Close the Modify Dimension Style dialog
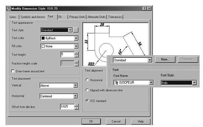This screenshot has width=203, height=127. (149, 9)
